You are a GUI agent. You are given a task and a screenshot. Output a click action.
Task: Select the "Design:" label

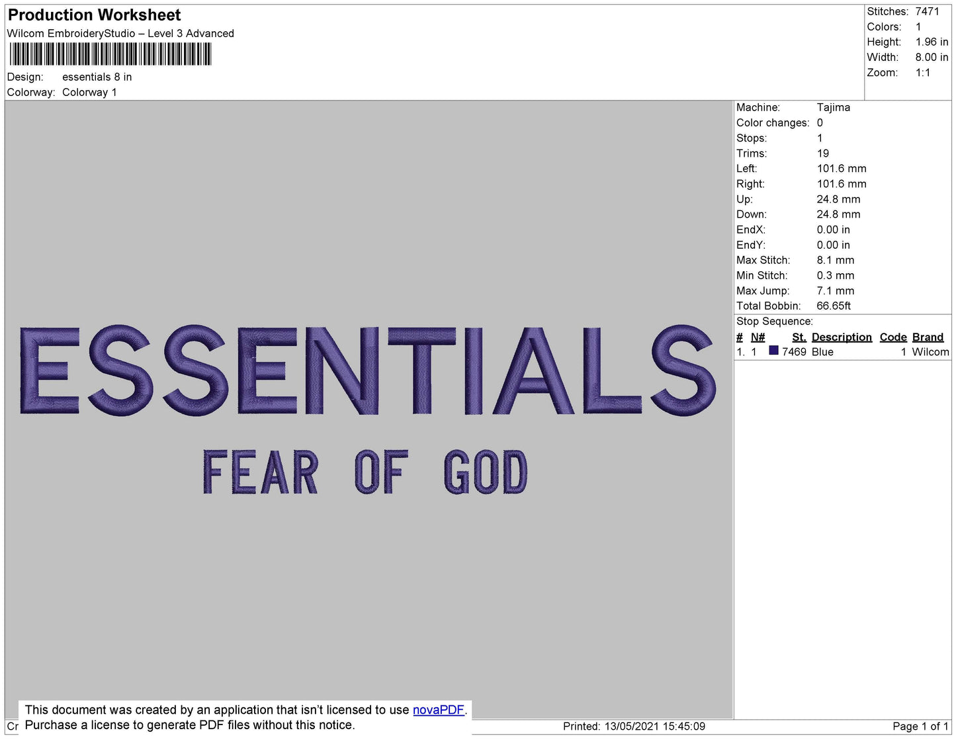[x=25, y=77]
